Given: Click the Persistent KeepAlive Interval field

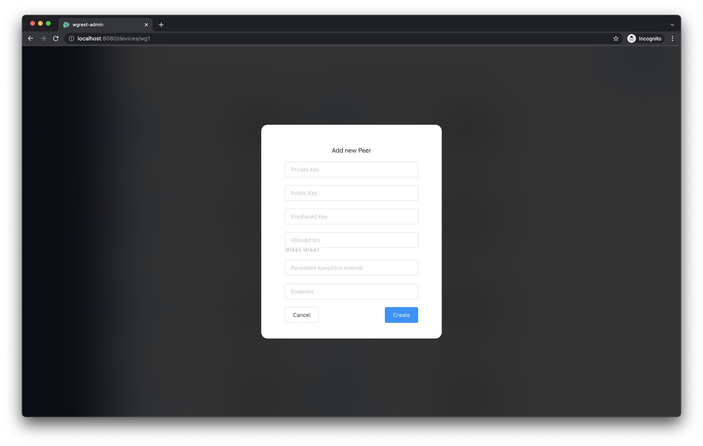Looking at the screenshot, I should [351, 268].
